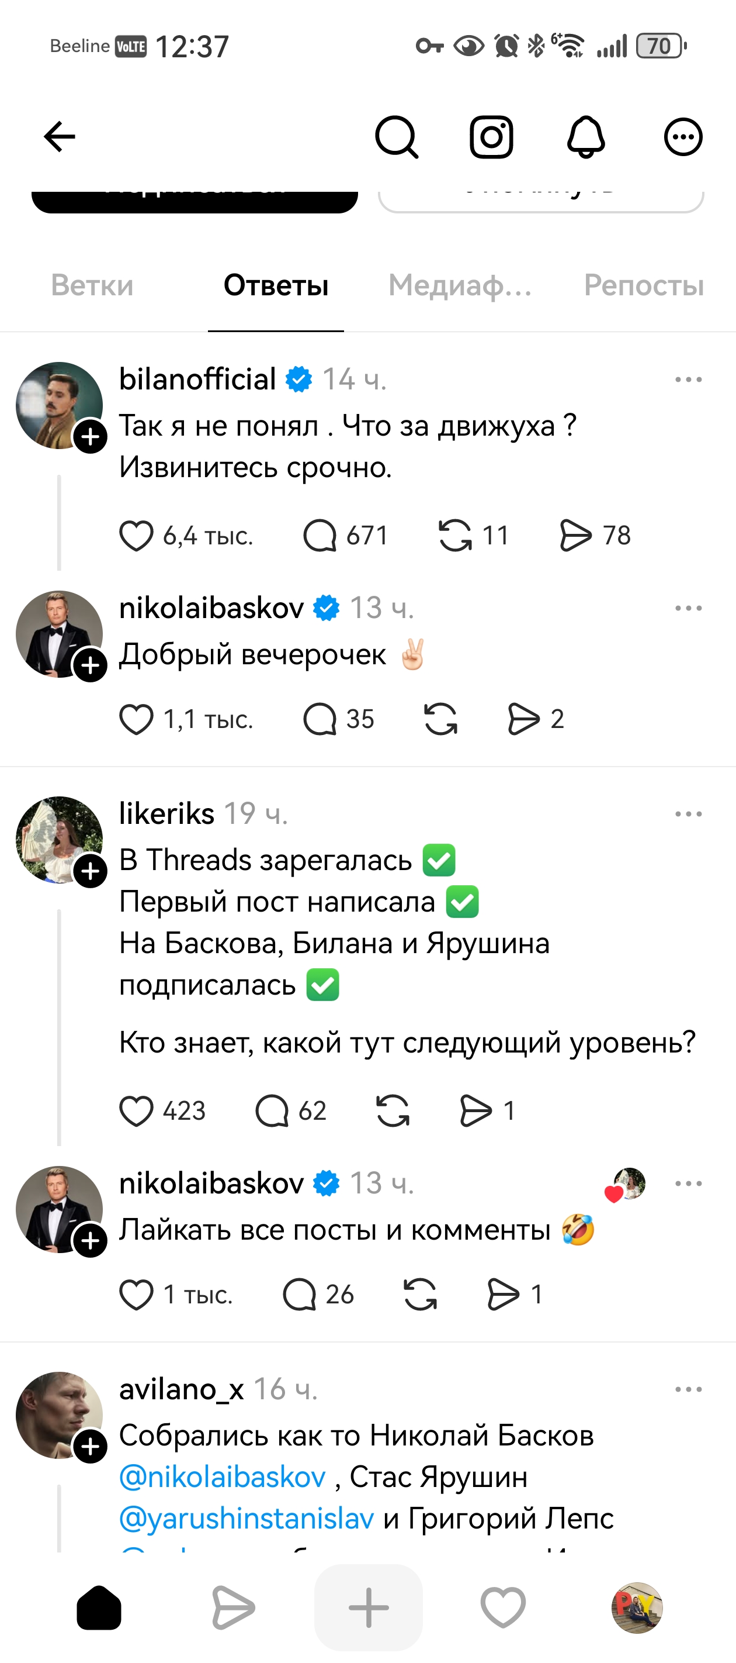Open options menu for likeriks' post
This screenshot has height=1663, width=736.
click(x=689, y=813)
